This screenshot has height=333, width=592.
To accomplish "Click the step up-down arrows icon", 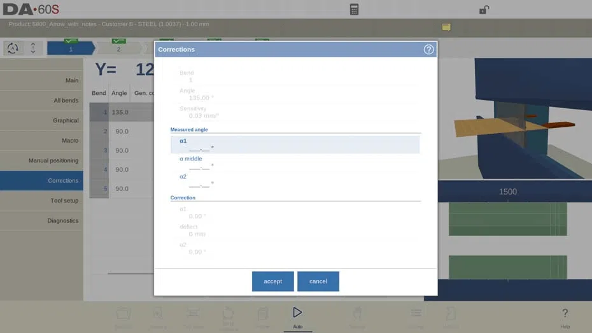I will point(33,48).
